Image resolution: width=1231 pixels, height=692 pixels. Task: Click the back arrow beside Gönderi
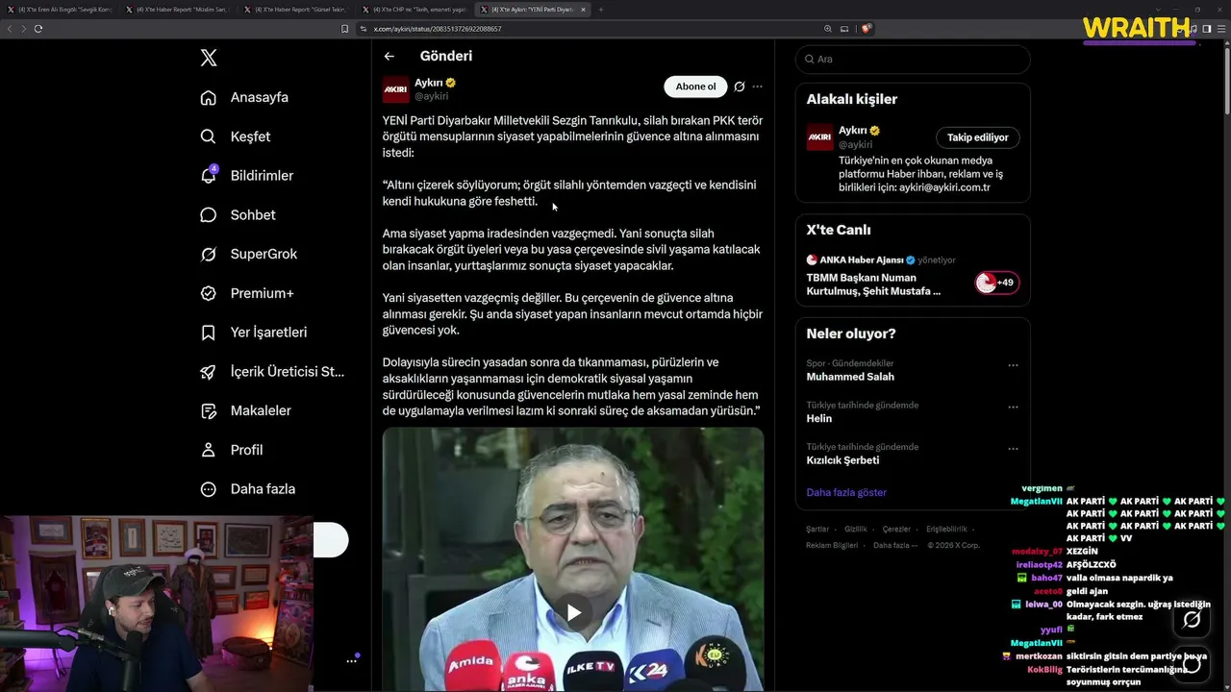389,57
